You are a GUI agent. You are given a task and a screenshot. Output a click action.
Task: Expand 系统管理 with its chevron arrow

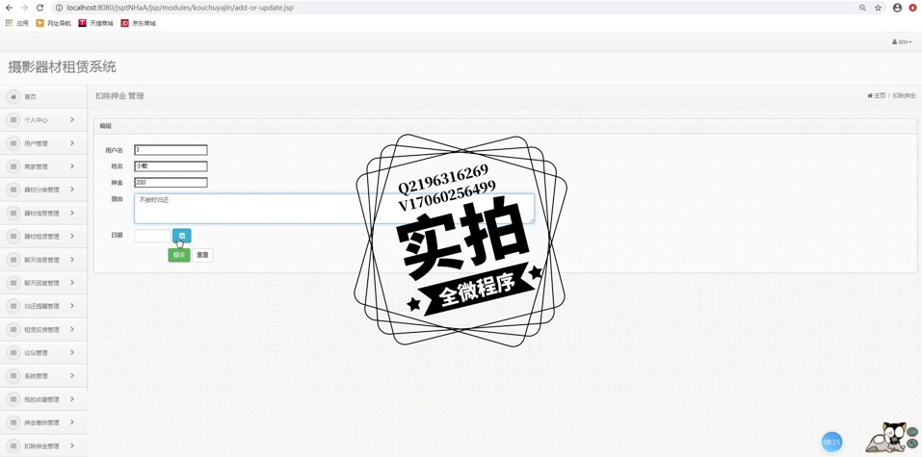click(71, 375)
